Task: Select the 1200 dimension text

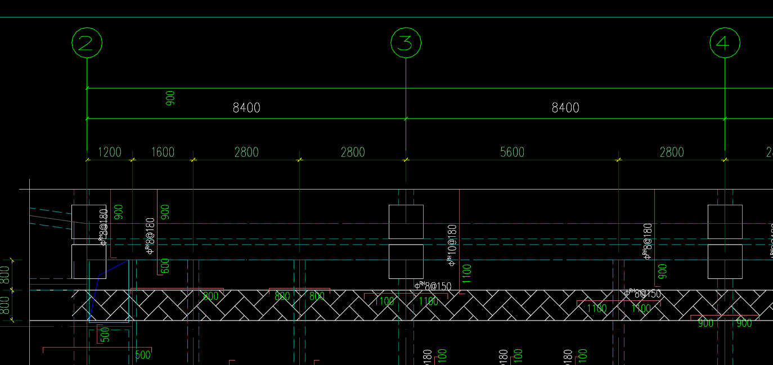Action: coord(110,152)
